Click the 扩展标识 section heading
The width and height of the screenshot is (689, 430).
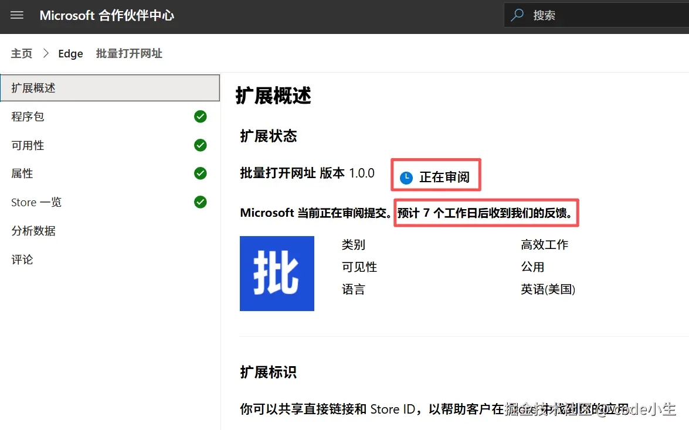(x=269, y=373)
